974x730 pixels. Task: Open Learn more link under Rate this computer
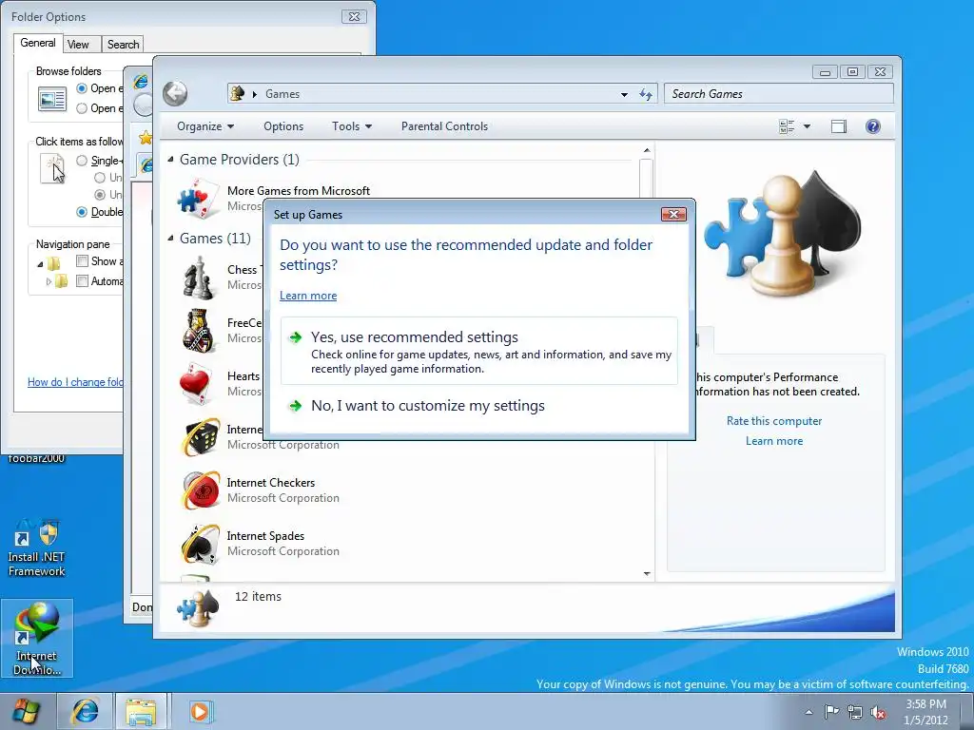point(774,441)
